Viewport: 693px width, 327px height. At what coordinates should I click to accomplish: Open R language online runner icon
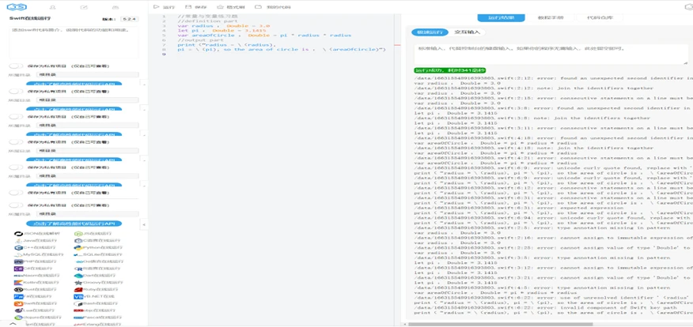pos(78,269)
